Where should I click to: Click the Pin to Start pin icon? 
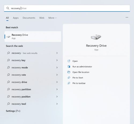(x=69, y=78)
